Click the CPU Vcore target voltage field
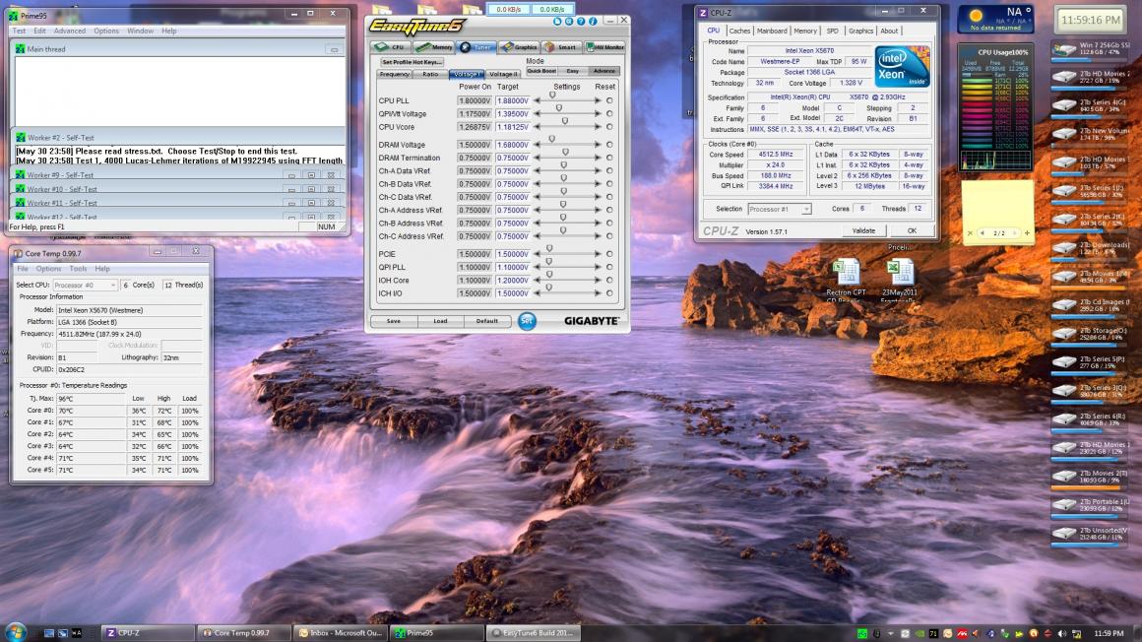 [x=513, y=127]
